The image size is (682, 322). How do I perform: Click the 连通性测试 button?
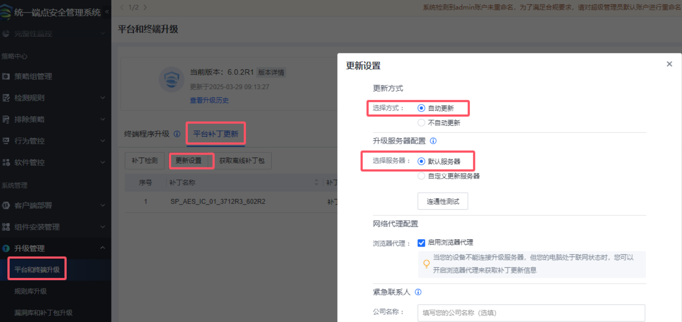[443, 201]
